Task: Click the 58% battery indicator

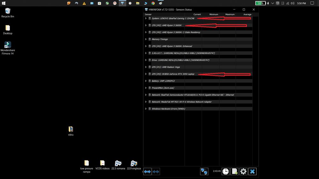Action: (x=260, y=3)
